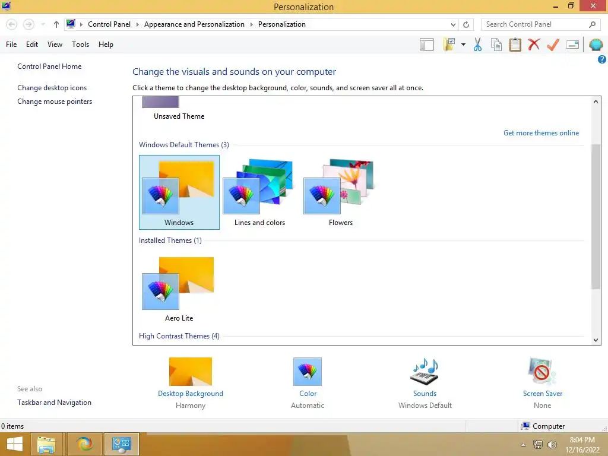Select the Lines and colors theme
Image resolution: width=608 pixels, height=456 pixels.
click(x=260, y=192)
